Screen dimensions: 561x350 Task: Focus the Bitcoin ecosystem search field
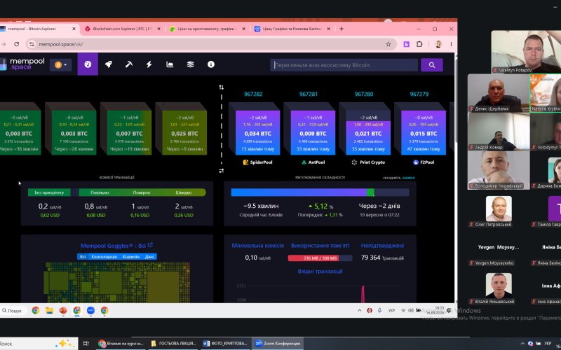point(344,65)
